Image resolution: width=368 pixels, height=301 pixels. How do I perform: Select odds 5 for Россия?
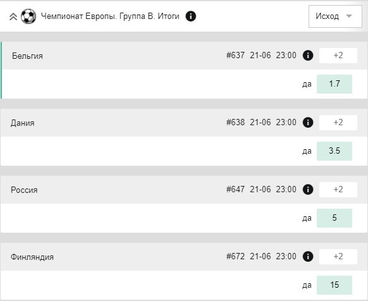pos(334,218)
